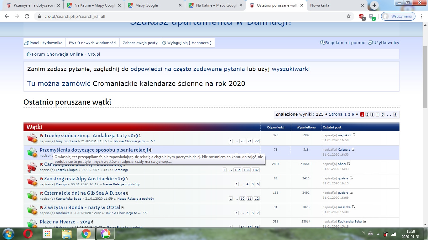Click the question mark icon by Regulamin i pomoc
This screenshot has width=428, height=240.
click(322, 42)
